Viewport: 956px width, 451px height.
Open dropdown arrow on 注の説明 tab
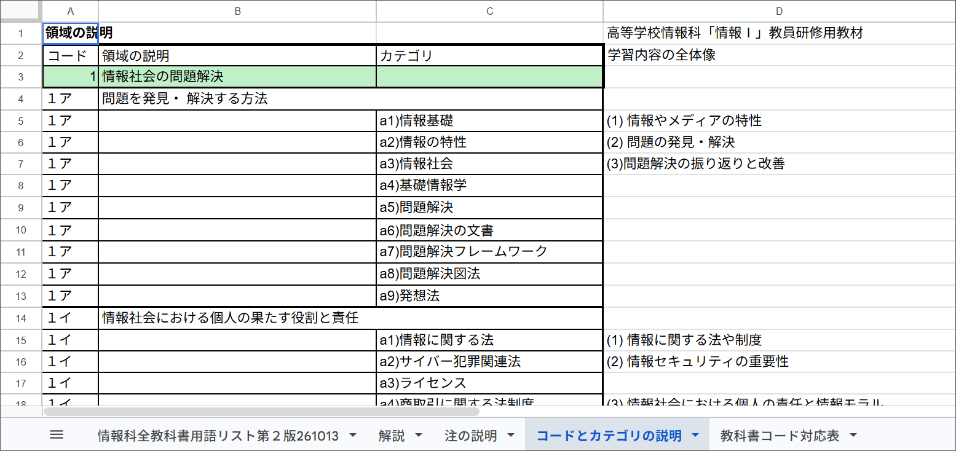click(511, 436)
